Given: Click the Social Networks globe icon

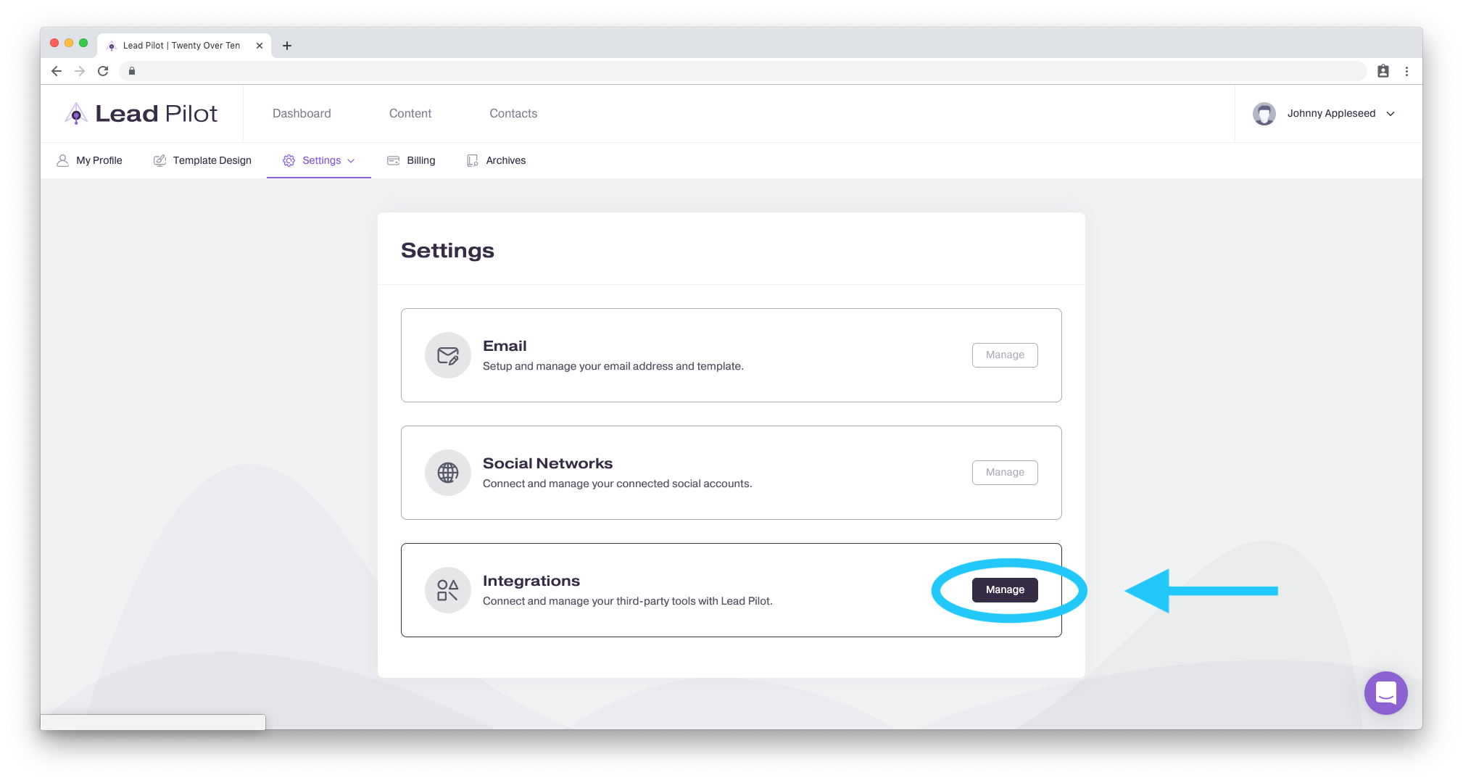Looking at the screenshot, I should click(x=448, y=473).
